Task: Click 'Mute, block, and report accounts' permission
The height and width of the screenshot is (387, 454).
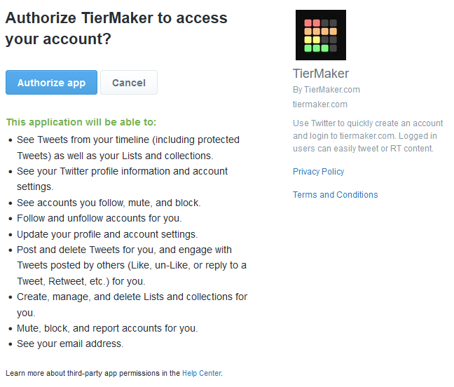Action: click(107, 328)
